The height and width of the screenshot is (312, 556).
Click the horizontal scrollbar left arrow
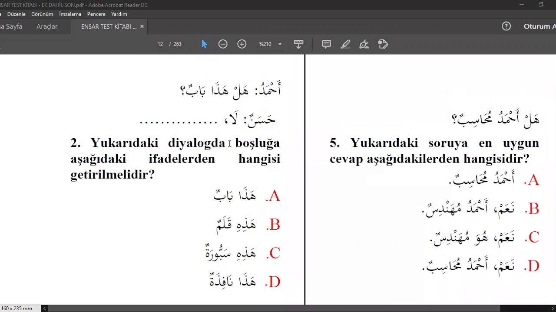pos(44,309)
